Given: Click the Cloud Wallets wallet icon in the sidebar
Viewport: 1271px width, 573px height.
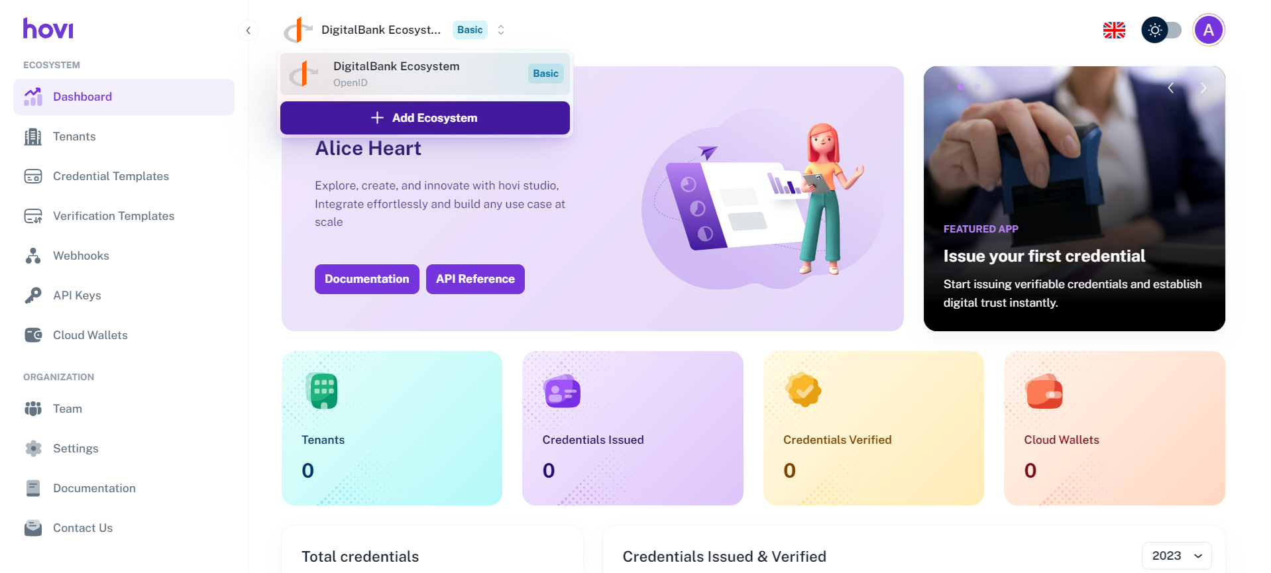Looking at the screenshot, I should point(32,335).
